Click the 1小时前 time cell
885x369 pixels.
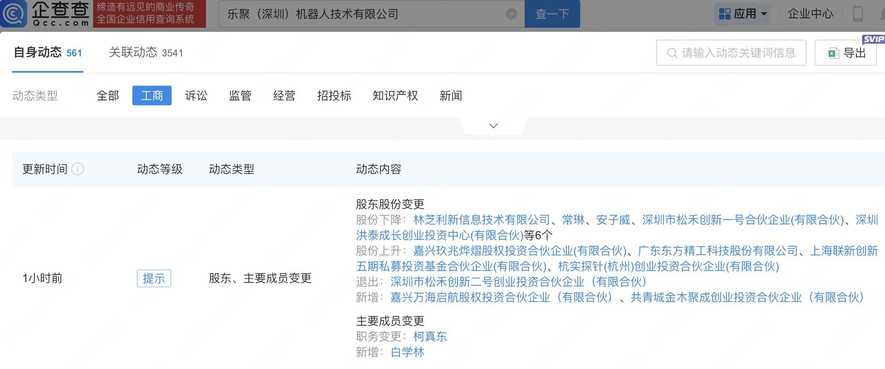42,278
